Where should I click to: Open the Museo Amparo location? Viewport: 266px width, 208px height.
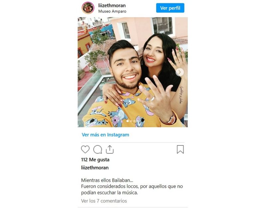[112, 11]
